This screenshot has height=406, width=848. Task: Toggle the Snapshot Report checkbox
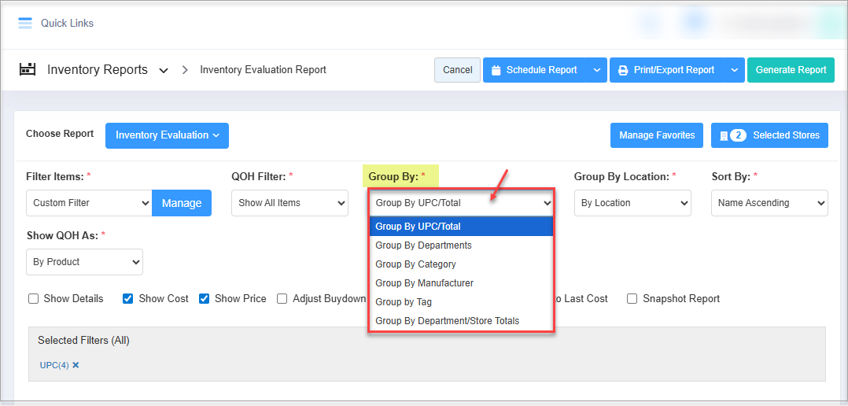pos(632,299)
